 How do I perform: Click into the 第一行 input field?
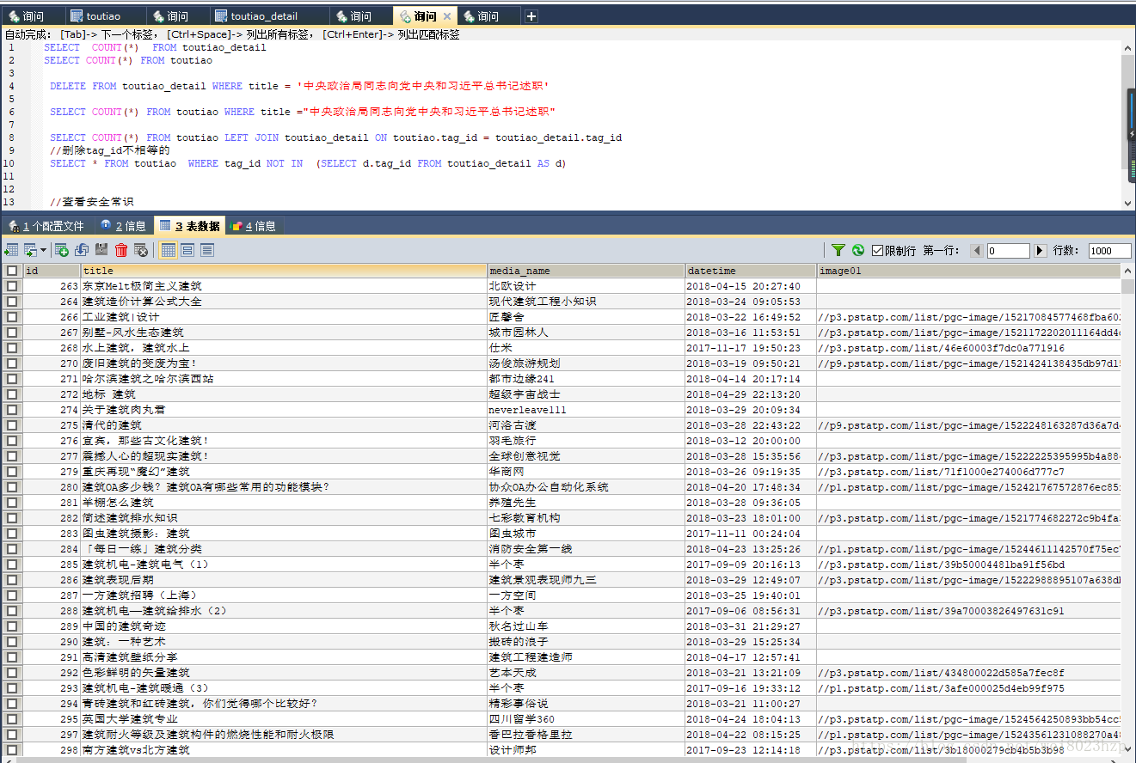click(1008, 251)
